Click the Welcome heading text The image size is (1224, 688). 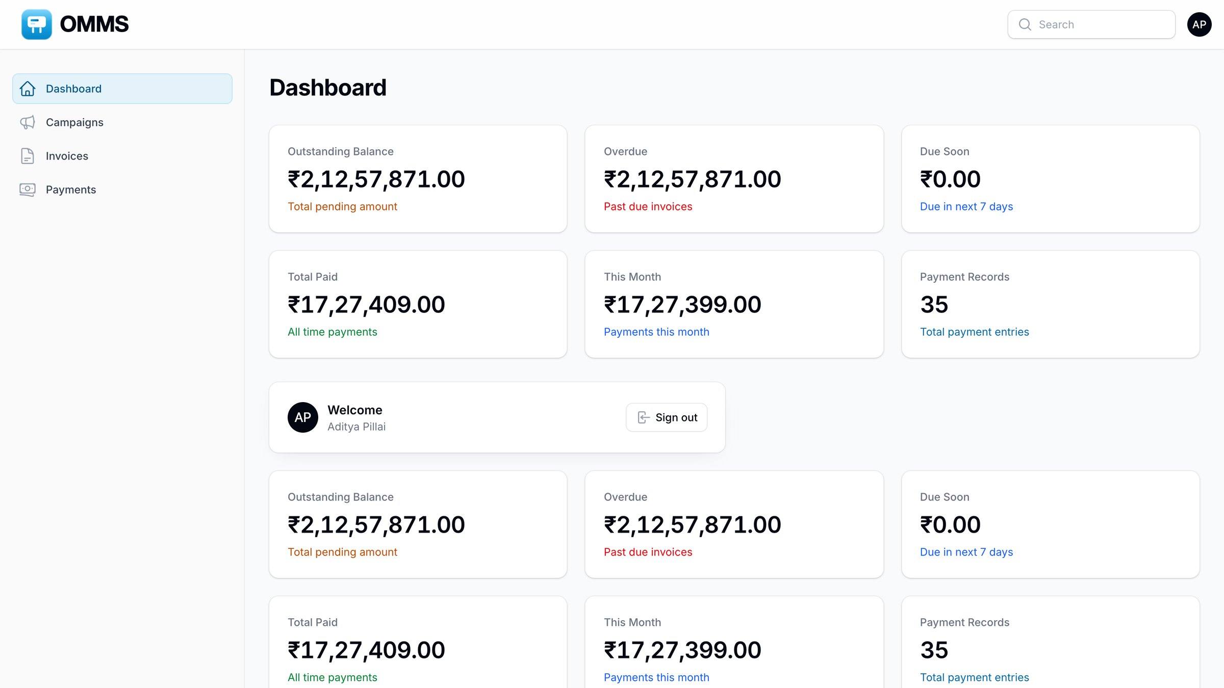tap(355, 410)
